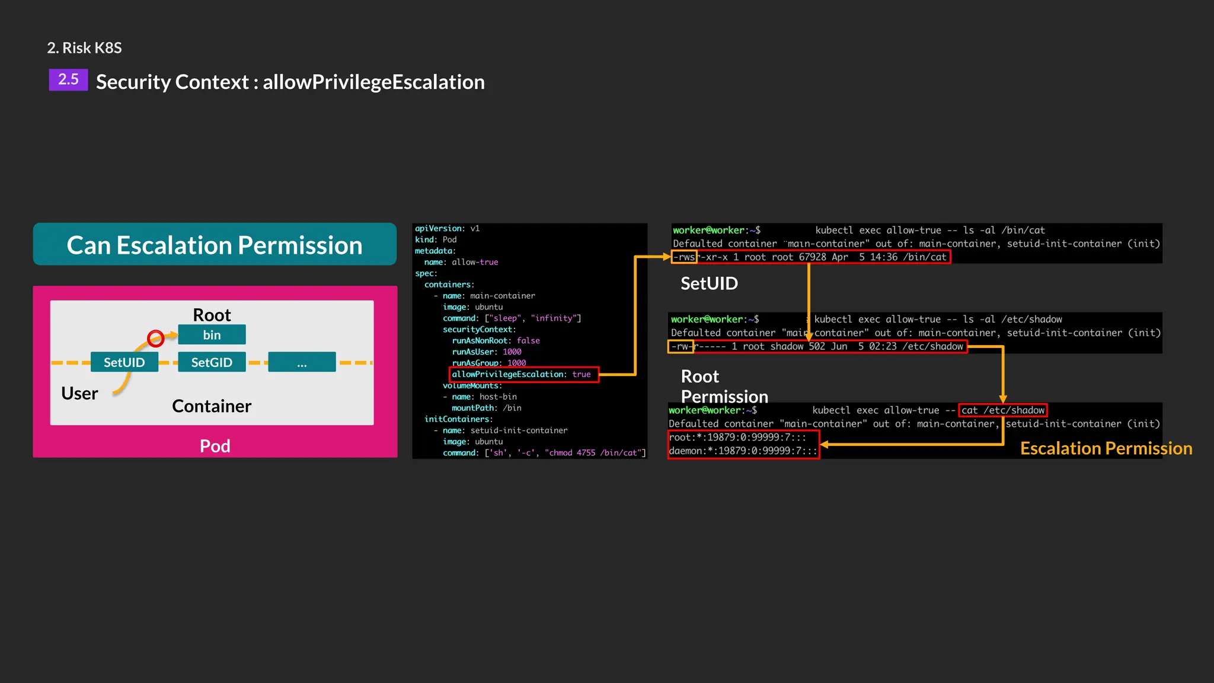Click the 'name: allow-true' YAML line

(461, 262)
